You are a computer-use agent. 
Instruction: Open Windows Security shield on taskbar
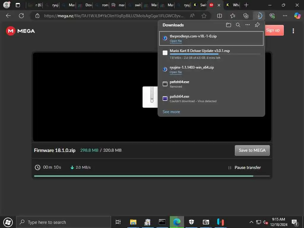[x=191, y=222]
